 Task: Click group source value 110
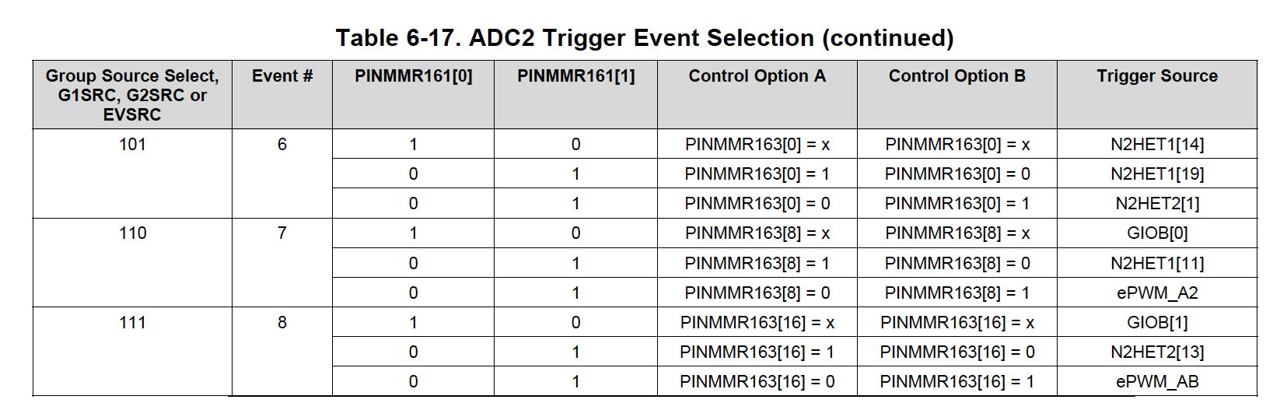(x=132, y=233)
